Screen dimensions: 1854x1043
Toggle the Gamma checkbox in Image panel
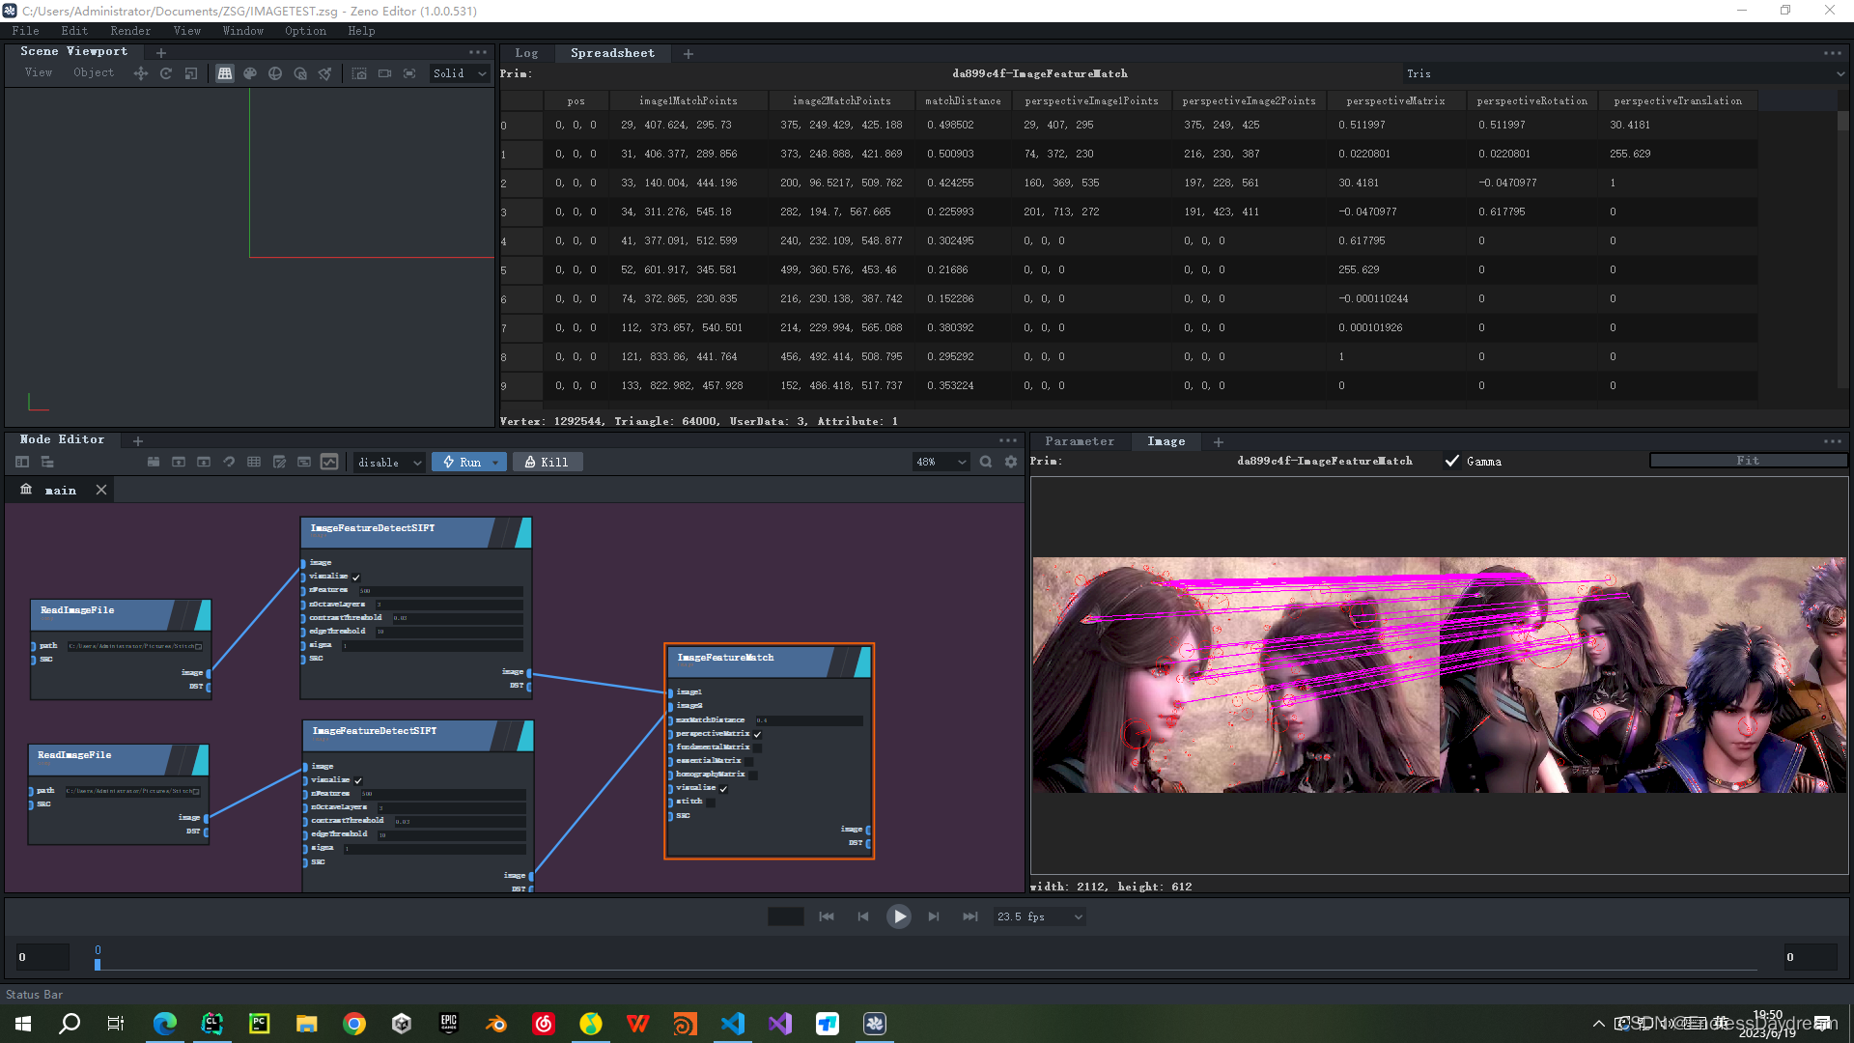tap(1452, 462)
